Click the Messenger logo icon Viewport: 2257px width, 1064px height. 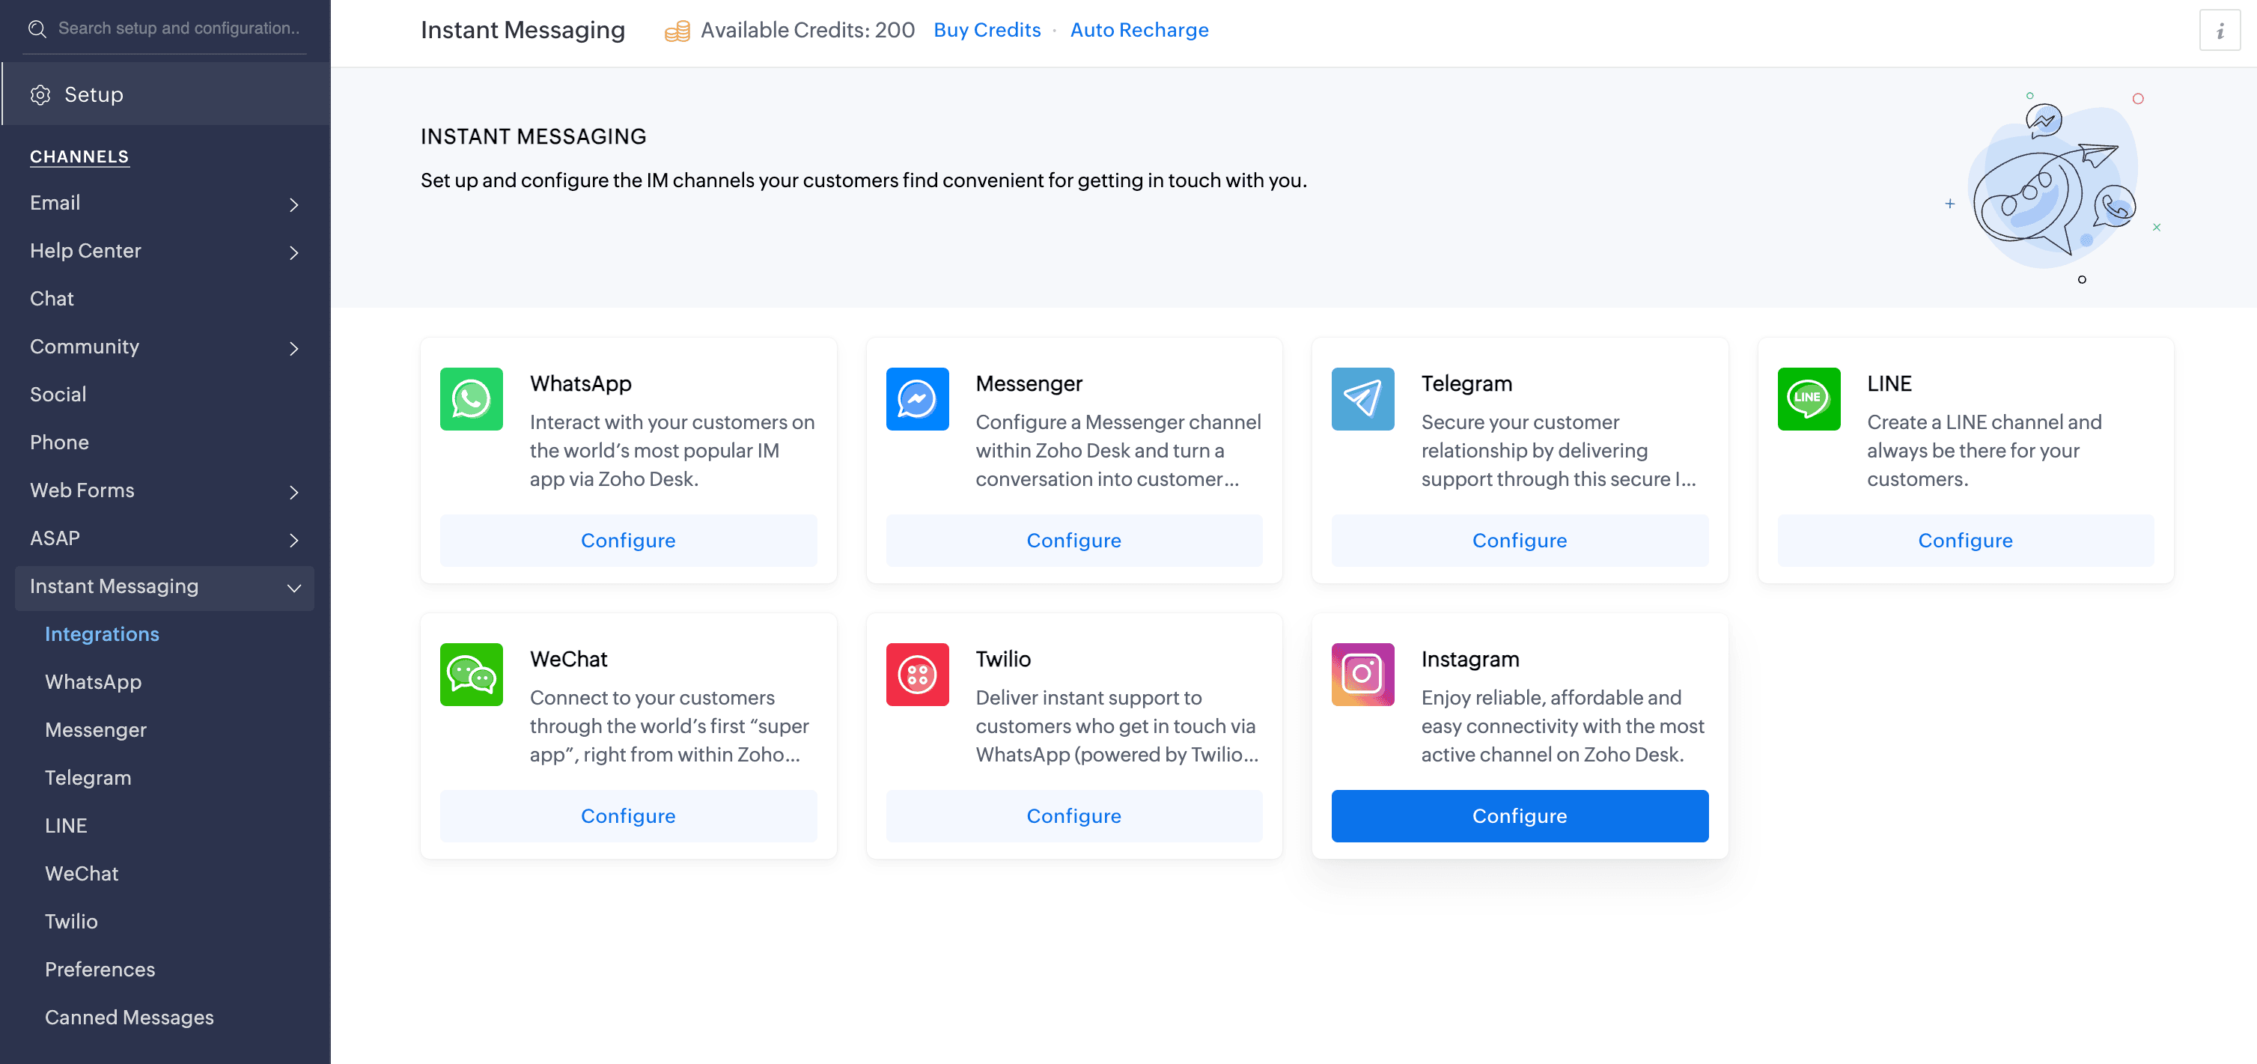916,399
